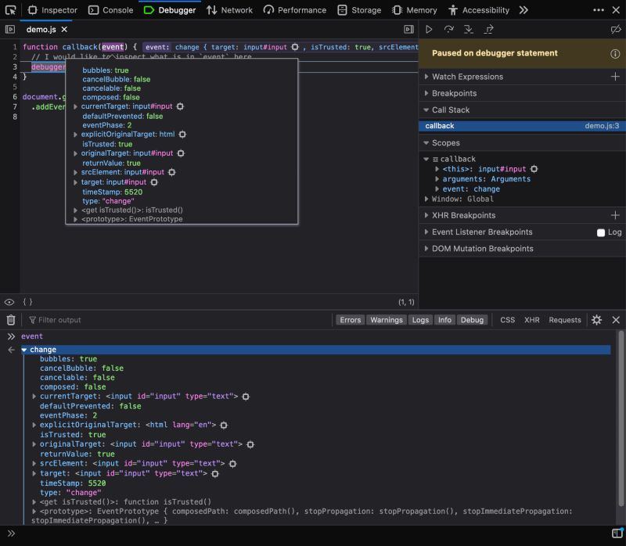
Task: Open the console settings gear
Action: pos(596,320)
